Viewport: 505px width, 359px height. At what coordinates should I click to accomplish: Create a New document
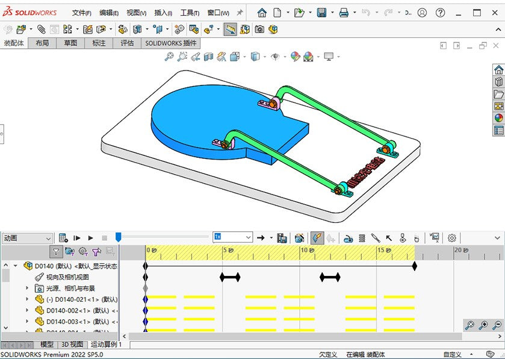click(277, 13)
